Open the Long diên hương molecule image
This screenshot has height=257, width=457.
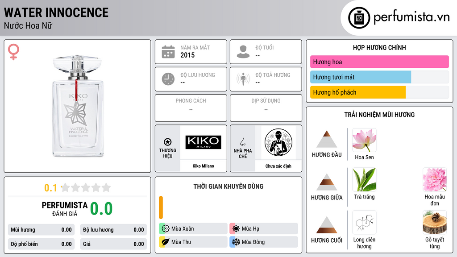click(x=364, y=222)
